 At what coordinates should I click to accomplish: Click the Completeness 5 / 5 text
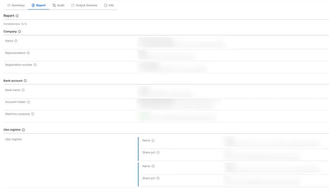point(15,24)
